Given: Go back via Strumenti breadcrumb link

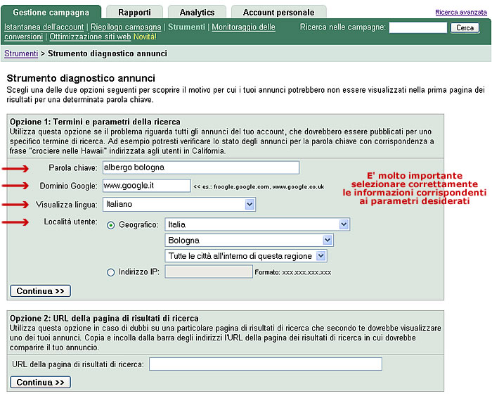Looking at the screenshot, I should [21, 53].
